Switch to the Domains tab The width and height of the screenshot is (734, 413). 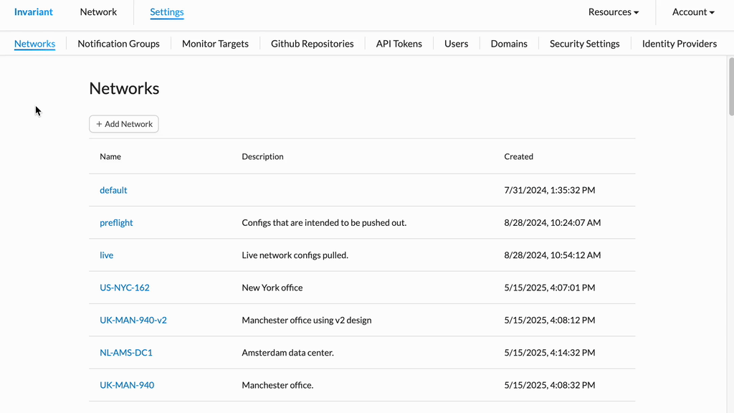[x=509, y=44]
